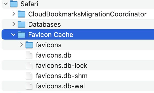Expand the favicons subfolder chevron
The width and height of the screenshot is (154, 93).
point(21,45)
